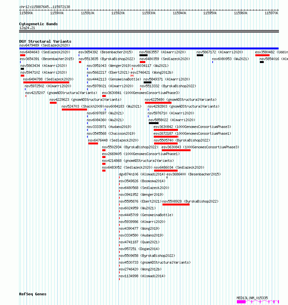Image resolution: width=288 pixels, height=305 pixels.
Task: Open nsv5595876 (Ebert2021) variant
Action: click(x=140, y=202)
